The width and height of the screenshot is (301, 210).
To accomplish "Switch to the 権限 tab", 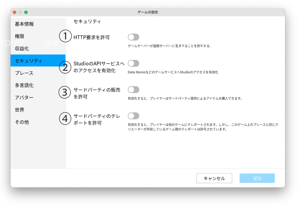I will (20, 36).
